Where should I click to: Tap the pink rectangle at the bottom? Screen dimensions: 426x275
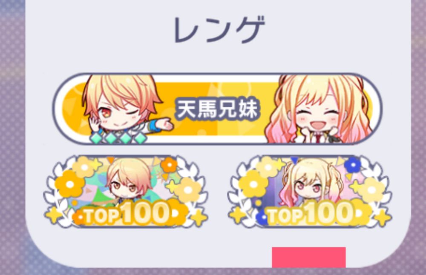coord(308,257)
